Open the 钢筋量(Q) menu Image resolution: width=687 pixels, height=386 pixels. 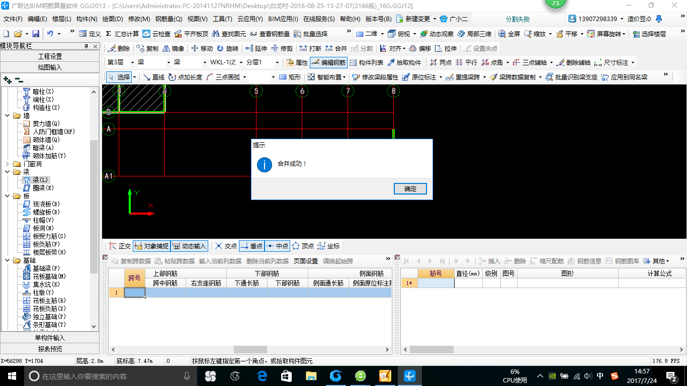tap(168, 19)
